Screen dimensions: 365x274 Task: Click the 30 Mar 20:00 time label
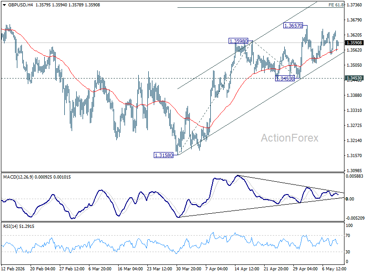point(189,269)
